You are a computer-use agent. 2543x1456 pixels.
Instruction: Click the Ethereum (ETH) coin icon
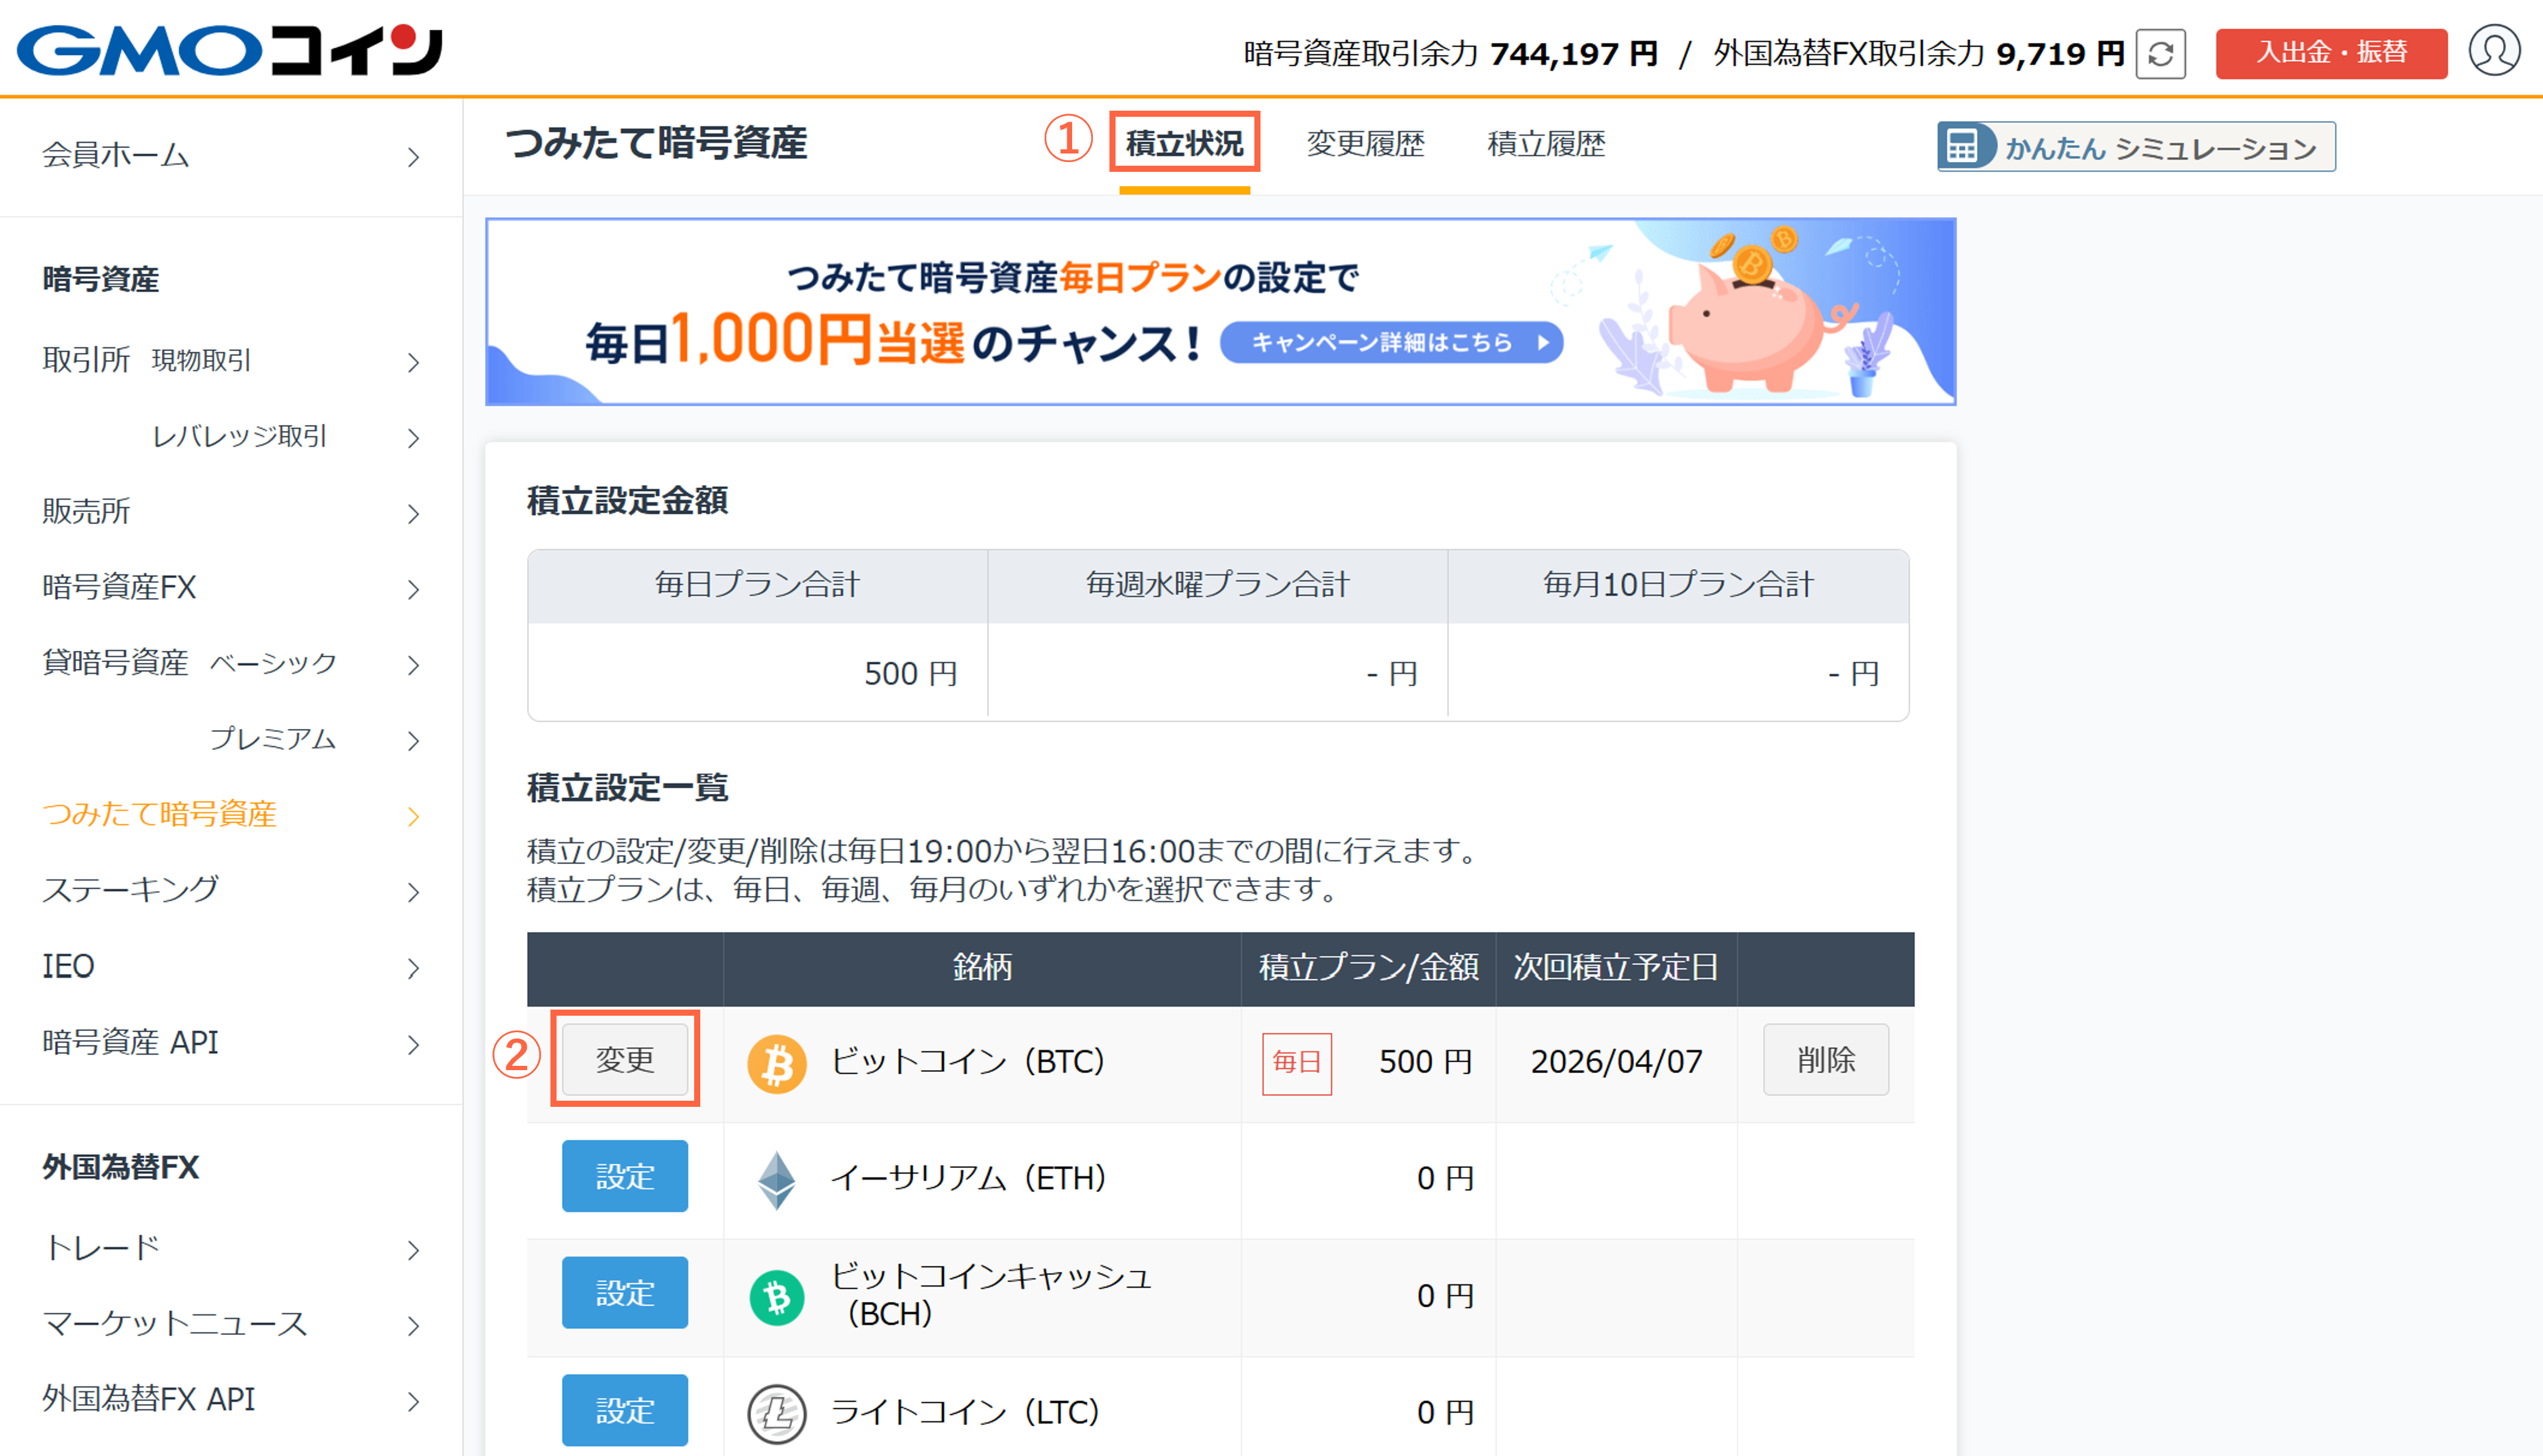tap(777, 1180)
